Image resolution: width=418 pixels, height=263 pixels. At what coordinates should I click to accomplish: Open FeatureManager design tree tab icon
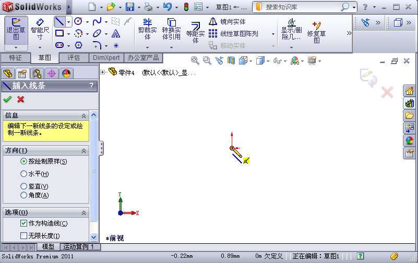pyautogui.click(x=8, y=73)
